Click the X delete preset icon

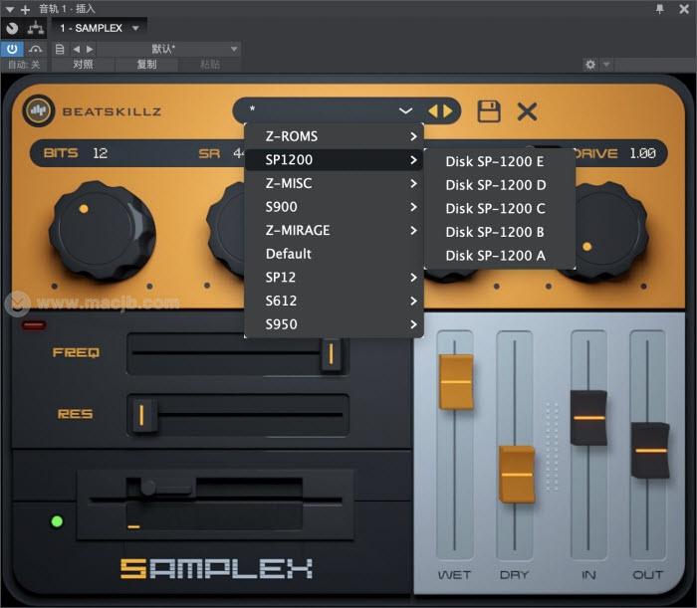pos(527,111)
